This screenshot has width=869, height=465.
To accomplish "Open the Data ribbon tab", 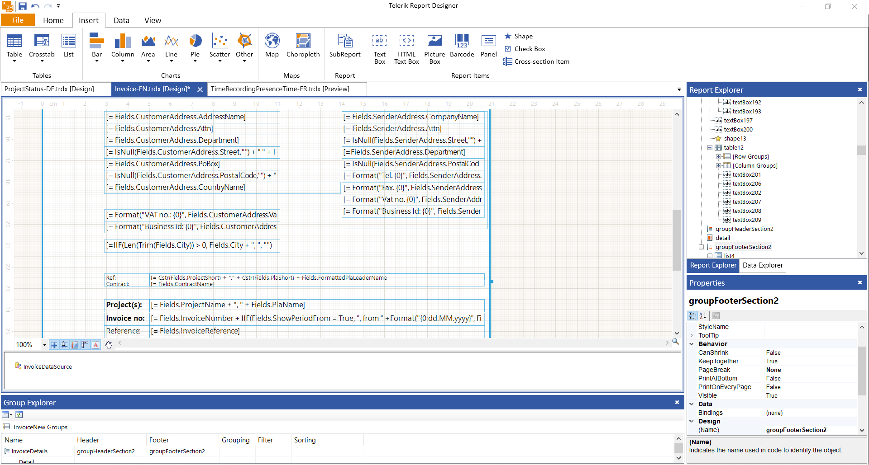I will click(121, 20).
